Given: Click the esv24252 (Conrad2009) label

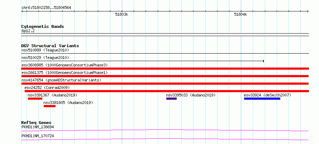Looking at the screenshot, I should 47,88.
